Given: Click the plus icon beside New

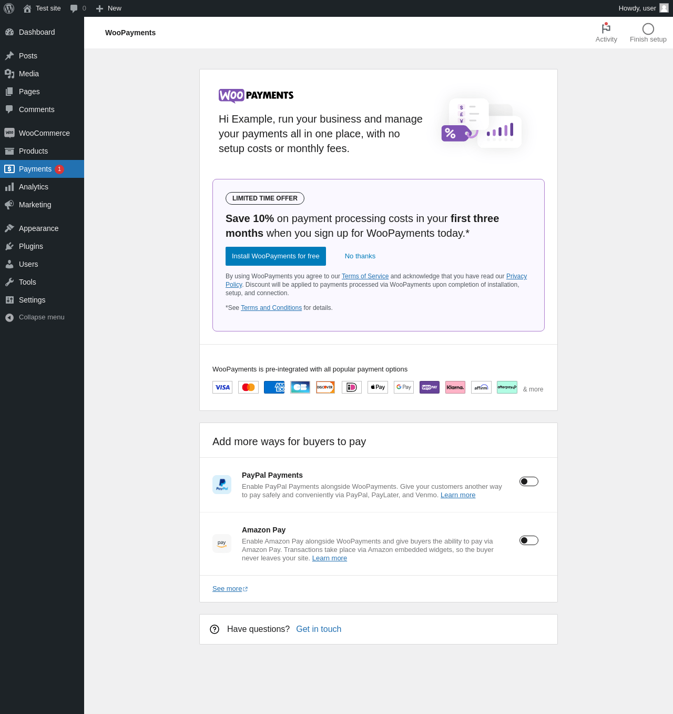Looking at the screenshot, I should tap(99, 8).
